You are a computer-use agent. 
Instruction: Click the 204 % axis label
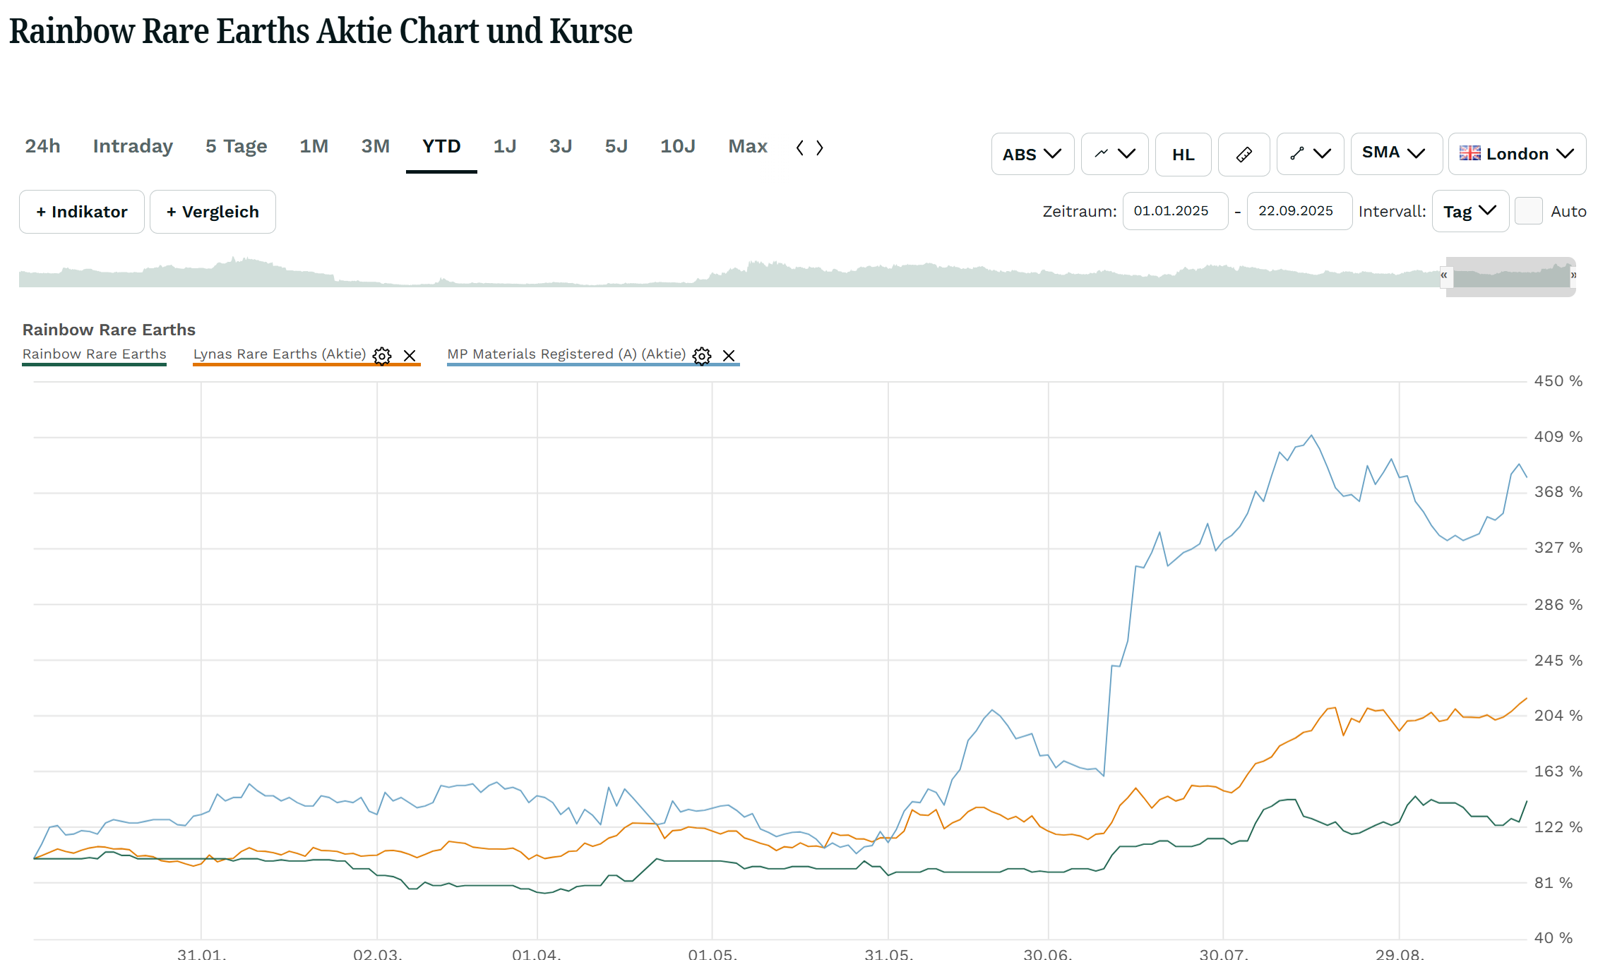(x=1558, y=715)
